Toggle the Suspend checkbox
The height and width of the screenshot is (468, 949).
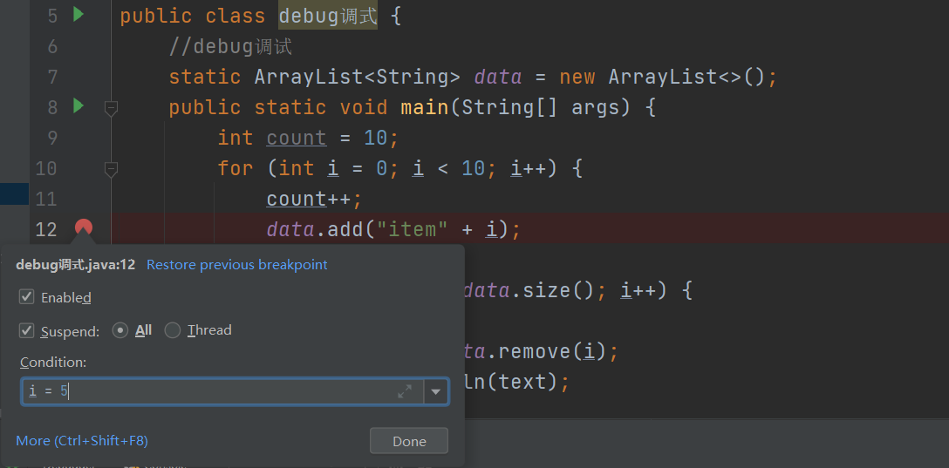[x=27, y=331]
